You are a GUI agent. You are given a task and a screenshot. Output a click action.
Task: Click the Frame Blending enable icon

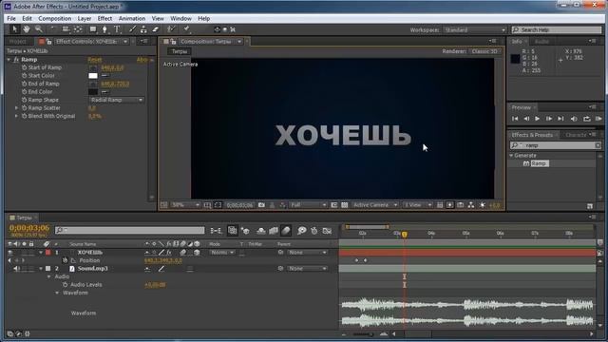tap(274, 231)
